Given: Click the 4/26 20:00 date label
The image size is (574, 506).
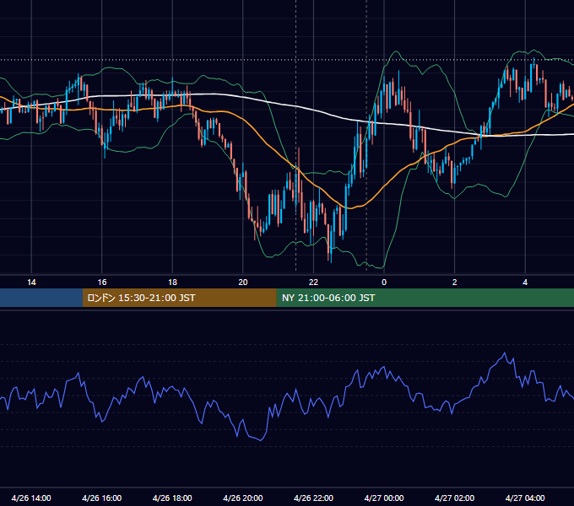Looking at the screenshot, I should pos(243,498).
